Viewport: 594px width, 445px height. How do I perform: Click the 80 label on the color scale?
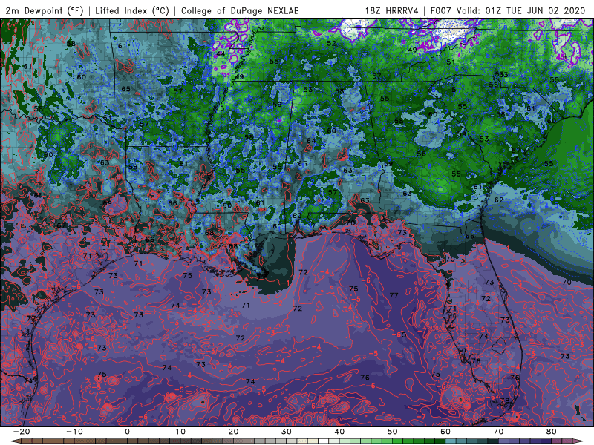pyautogui.click(x=552, y=432)
